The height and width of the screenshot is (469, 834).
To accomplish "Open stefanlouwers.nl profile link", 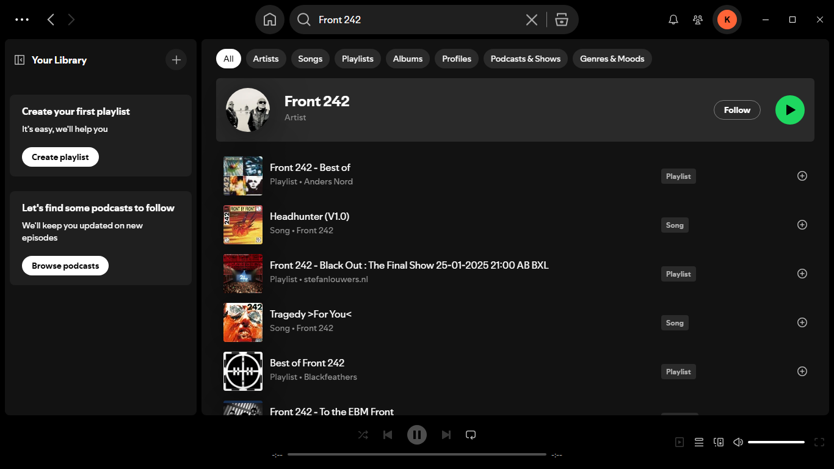I will pyautogui.click(x=336, y=279).
